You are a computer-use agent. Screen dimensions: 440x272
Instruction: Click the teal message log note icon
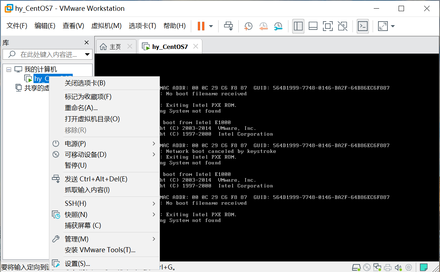(x=424, y=267)
